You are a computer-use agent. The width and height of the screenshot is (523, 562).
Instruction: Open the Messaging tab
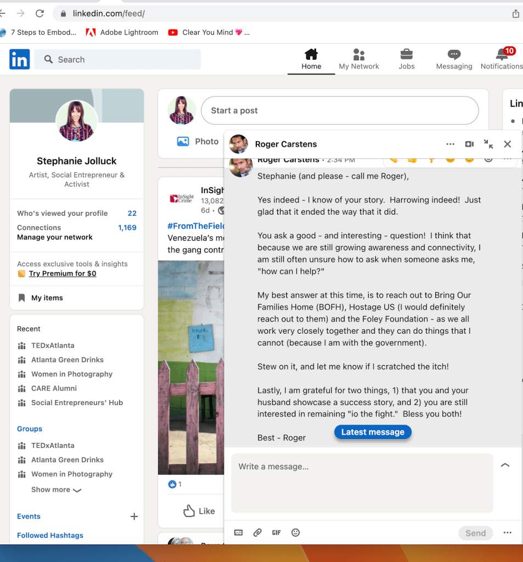pyautogui.click(x=454, y=59)
